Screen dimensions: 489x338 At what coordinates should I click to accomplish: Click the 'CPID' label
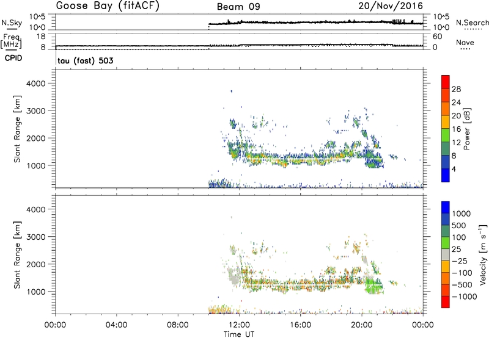click(x=13, y=58)
